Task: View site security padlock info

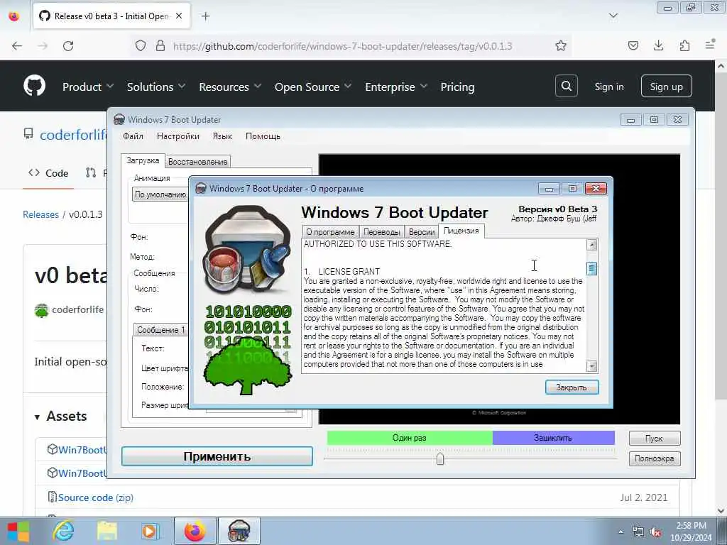Action: point(160,45)
